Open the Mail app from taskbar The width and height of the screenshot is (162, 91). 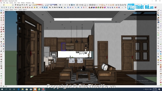tap(31, 89)
